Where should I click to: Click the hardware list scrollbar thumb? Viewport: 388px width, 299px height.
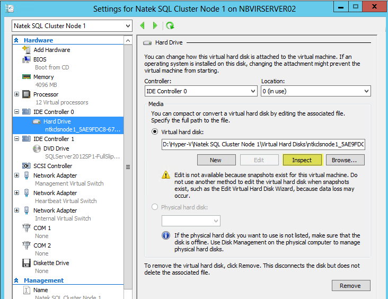pyautogui.click(x=128, y=167)
